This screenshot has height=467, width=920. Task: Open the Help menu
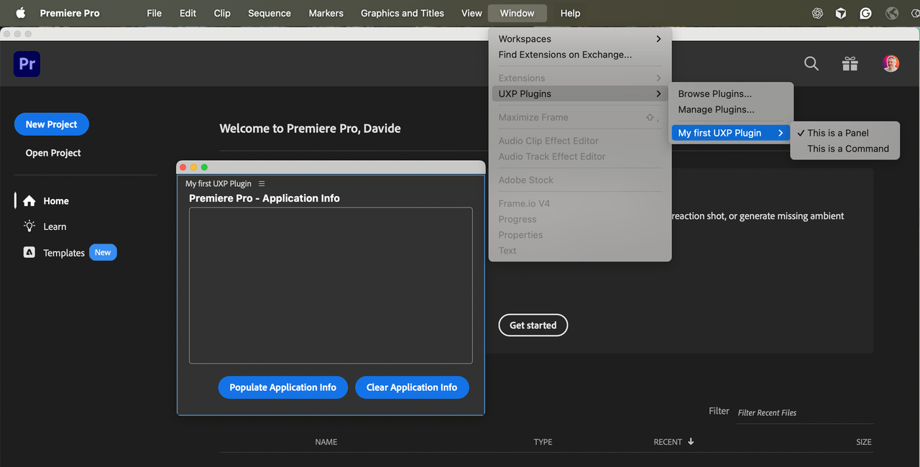[570, 13]
